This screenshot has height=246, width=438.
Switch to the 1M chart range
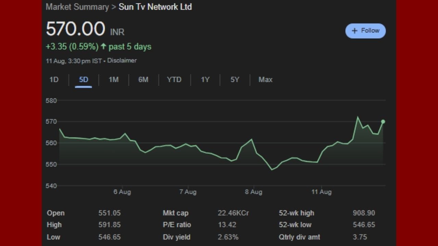[x=114, y=80]
